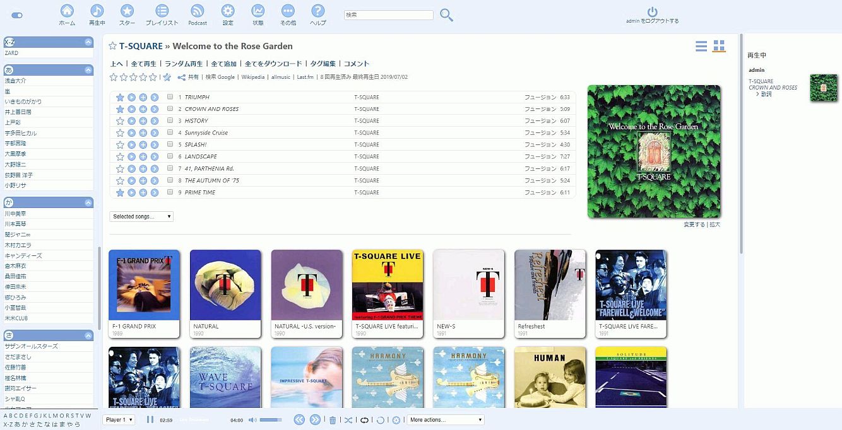Star the album title T-SQUARE
842x430 pixels.
click(113, 46)
